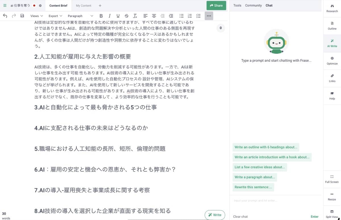Enter Full Screen mode
Image resolution: width=341 pixels, height=220 pixels.
pyautogui.click(x=332, y=179)
